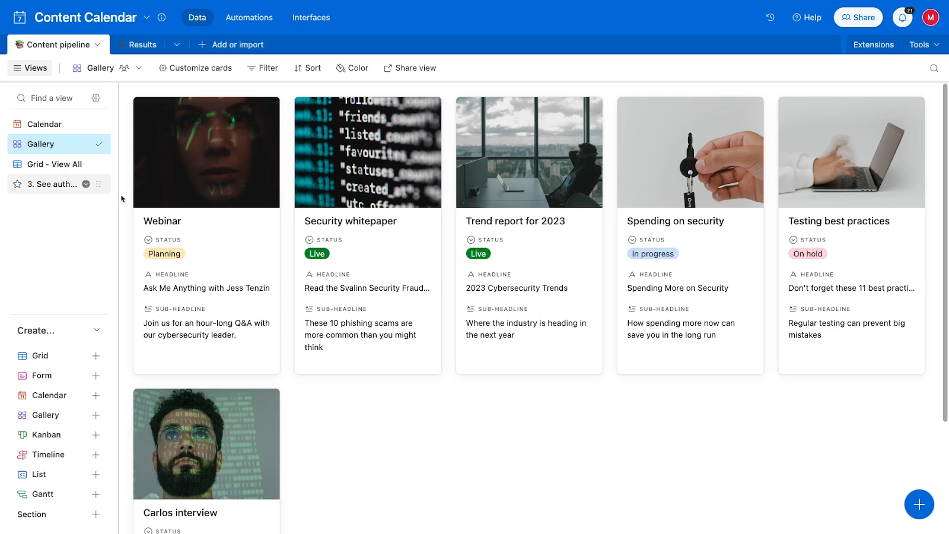The image size is (949, 534).
Task: Click the star icon on '3. See auth...' view
Action: point(17,184)
